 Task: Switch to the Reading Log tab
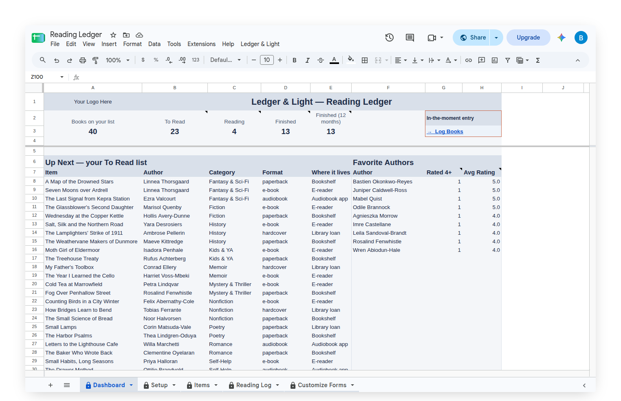pos(254,385)
